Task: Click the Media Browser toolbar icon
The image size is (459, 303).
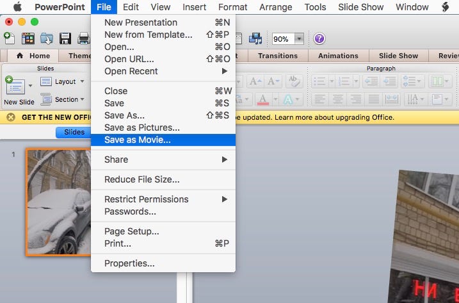Action: pyautogui.click(x=255, y=38)
